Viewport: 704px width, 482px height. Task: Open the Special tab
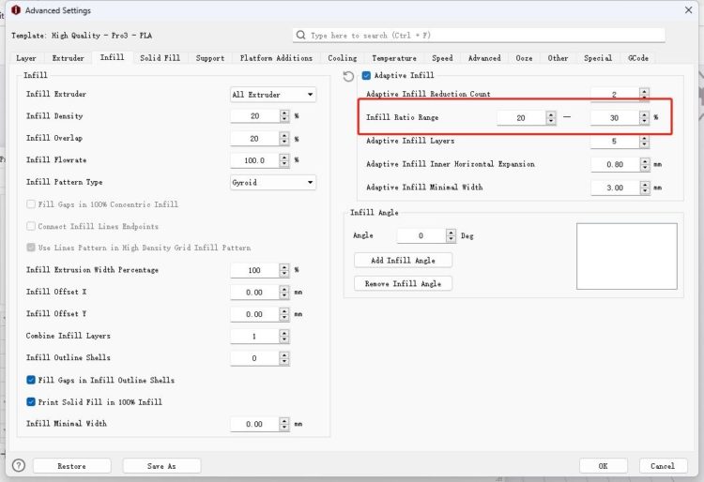click(x=598, y=58)
